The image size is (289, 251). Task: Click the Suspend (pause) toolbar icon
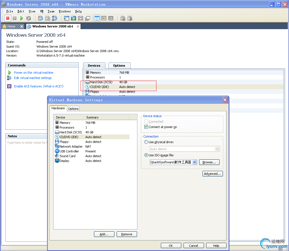tap(15, 18)
